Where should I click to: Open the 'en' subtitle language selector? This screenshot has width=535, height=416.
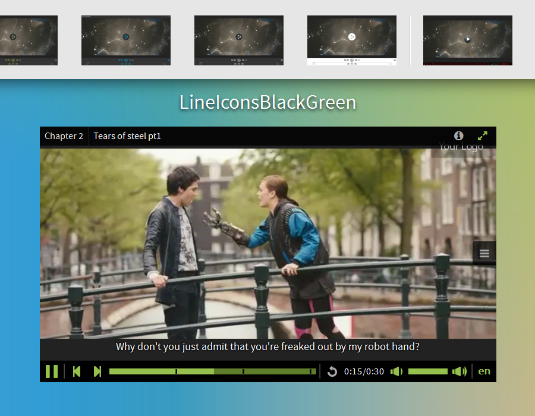click(484, 371)
